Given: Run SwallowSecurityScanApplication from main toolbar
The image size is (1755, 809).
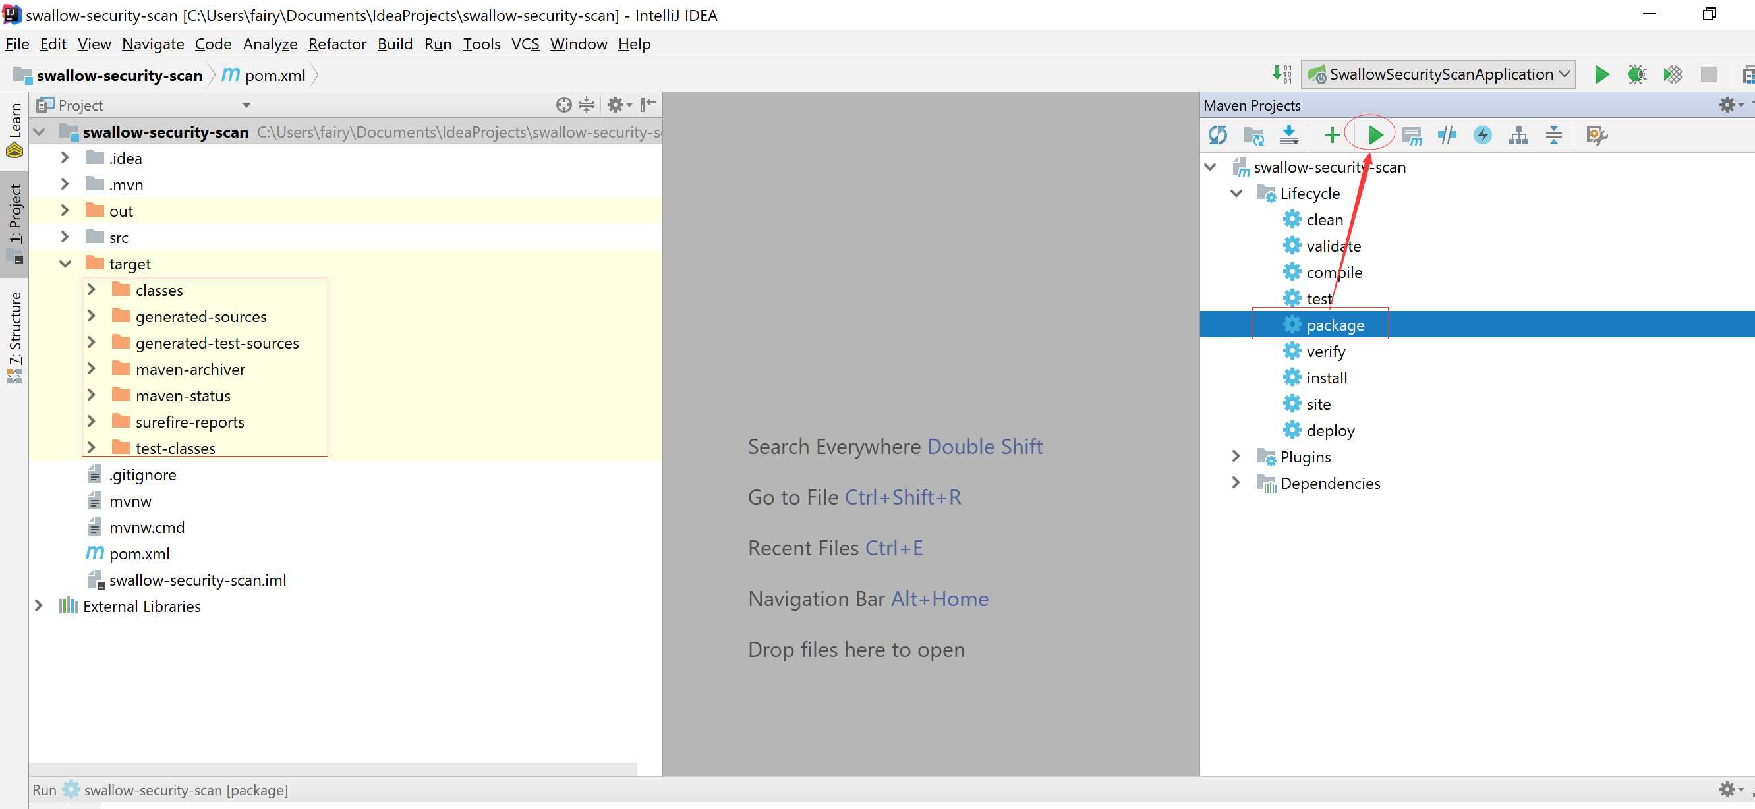Looking at the screenshot, I should click(1601, 74).
